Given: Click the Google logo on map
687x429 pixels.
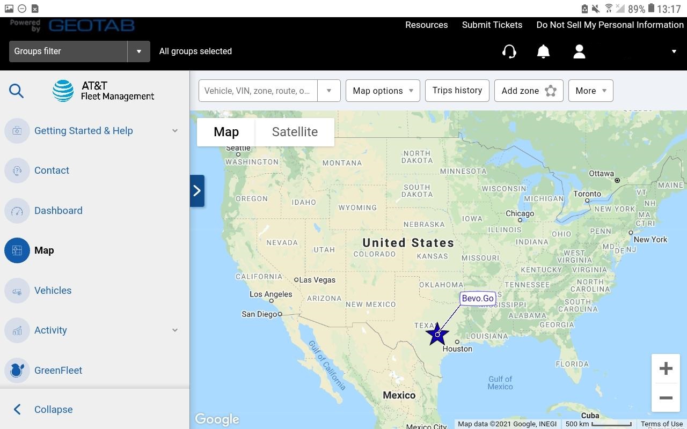Looking at the screenshot, I should [x=217, y=419].
